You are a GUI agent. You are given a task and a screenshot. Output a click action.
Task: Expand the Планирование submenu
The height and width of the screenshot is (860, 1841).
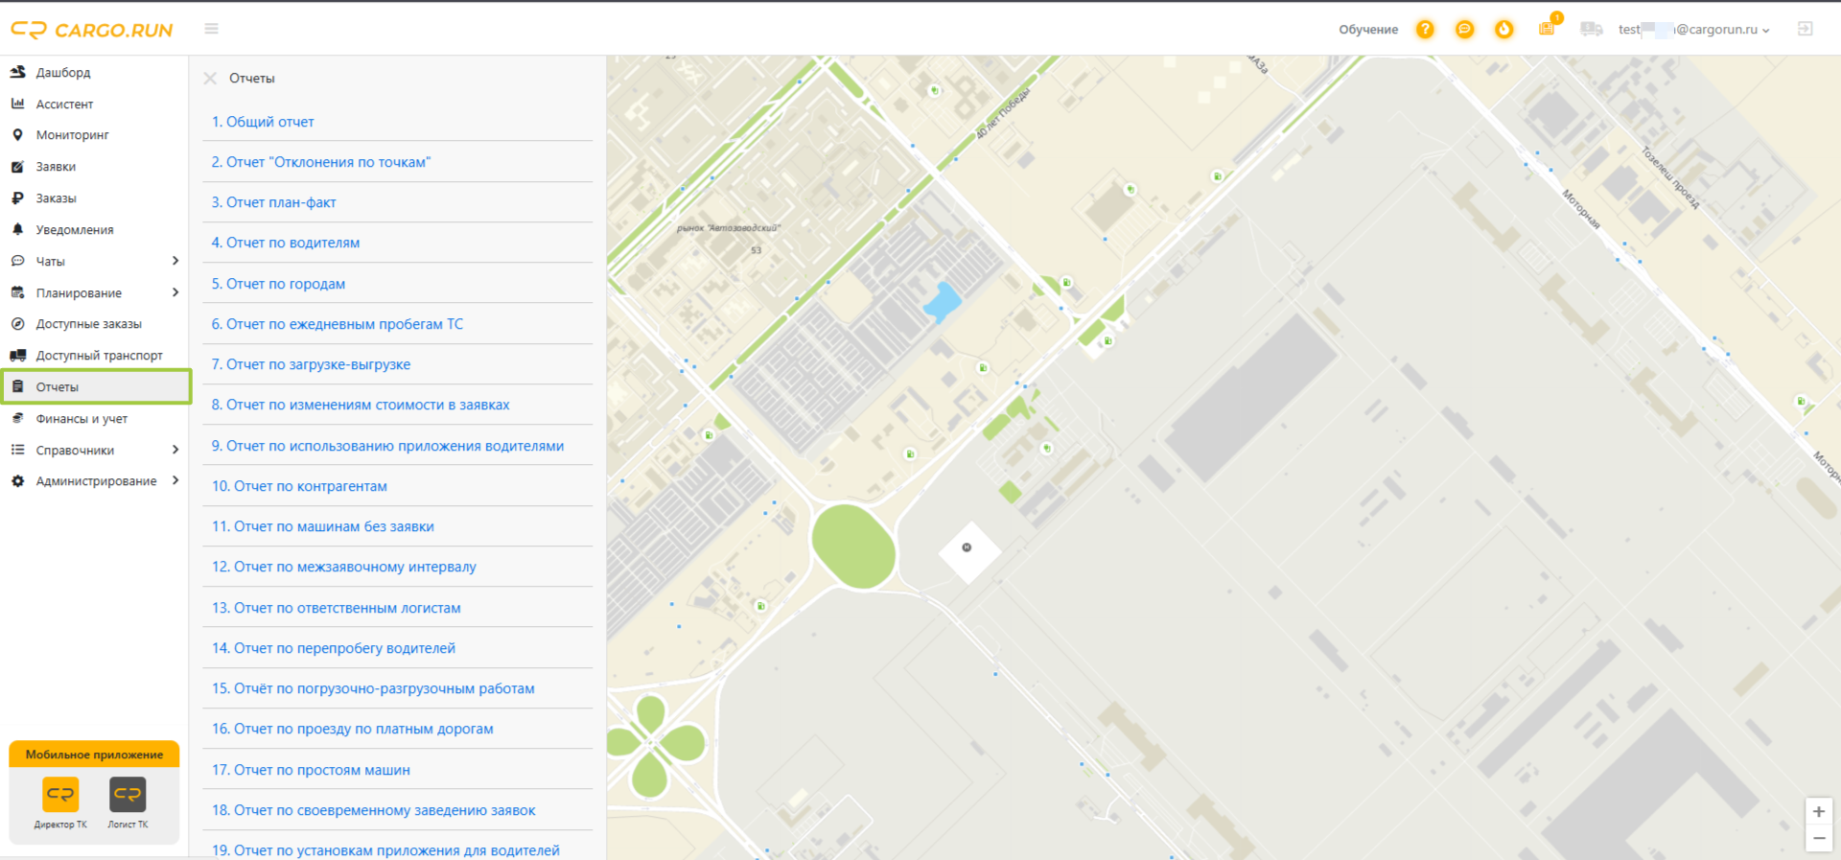(x=175, y=292)
